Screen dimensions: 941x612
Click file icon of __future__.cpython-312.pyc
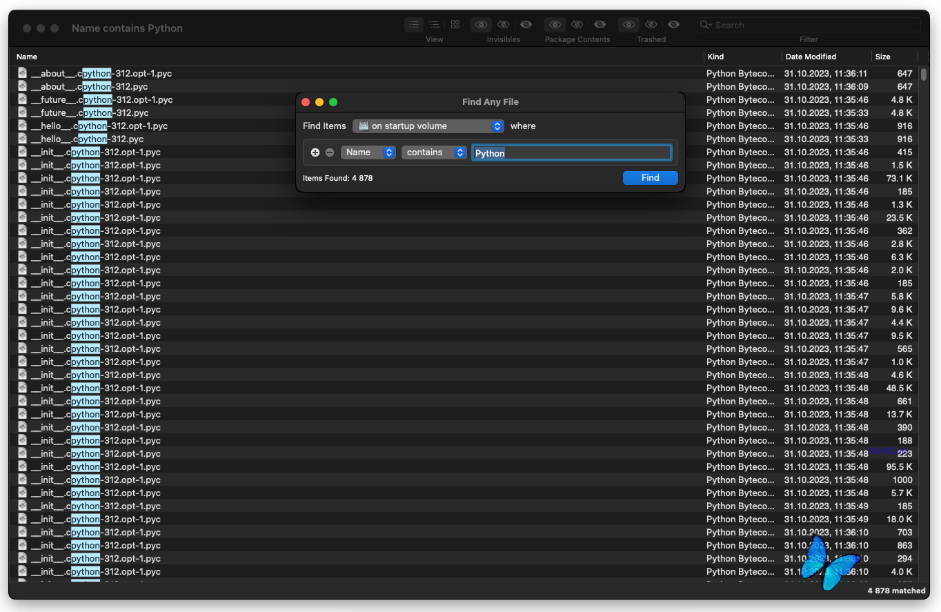[x=23, y=112]
